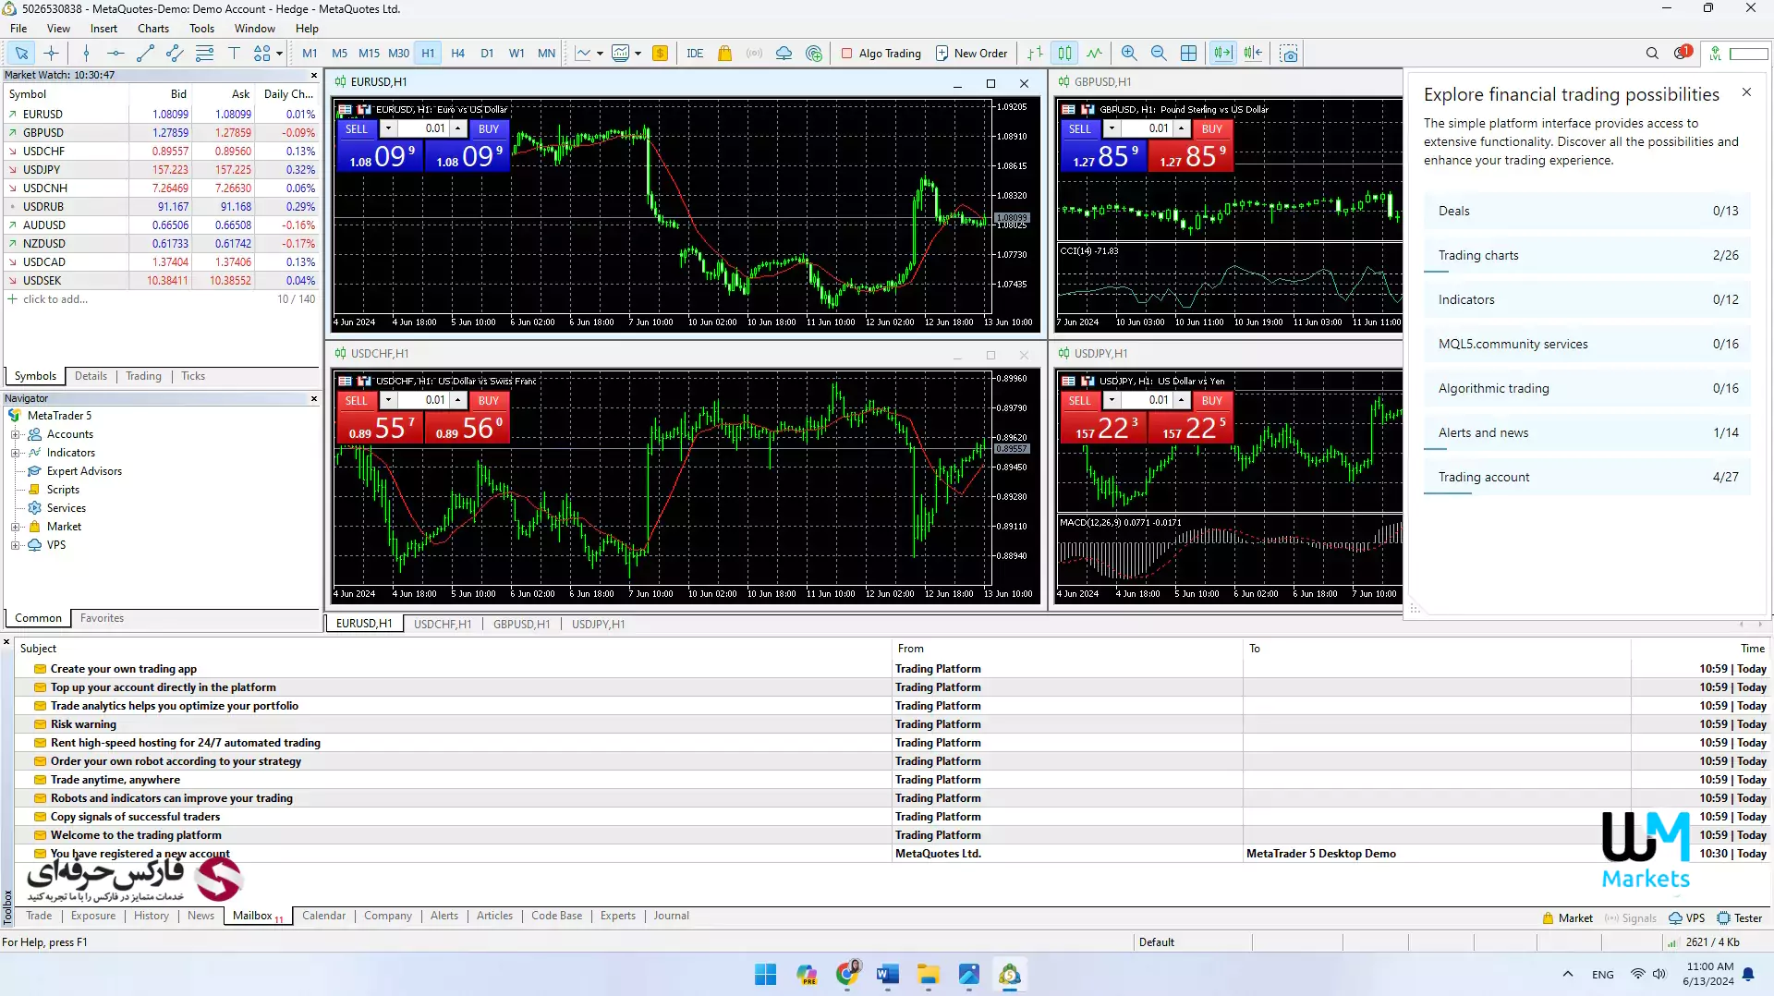Expand VPS node in Navigator
Viewport: 1774px width, 996px height.
point(15,545)
